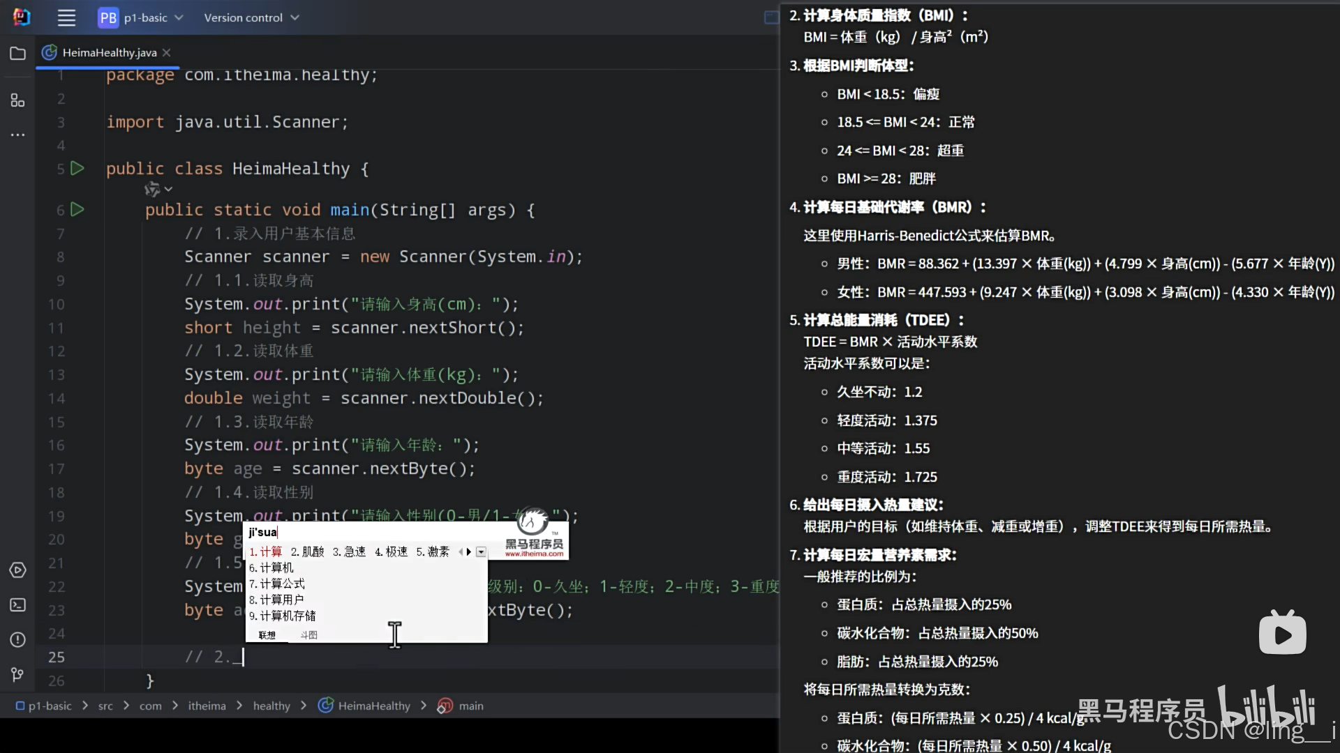
Task: Open the p1-basic project dropdown
Action: (140, 17)
